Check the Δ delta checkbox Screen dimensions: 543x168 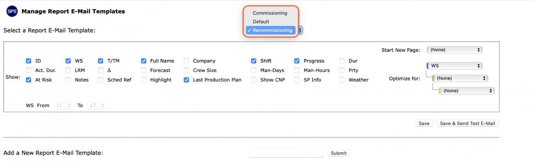[x=100, y=71]
